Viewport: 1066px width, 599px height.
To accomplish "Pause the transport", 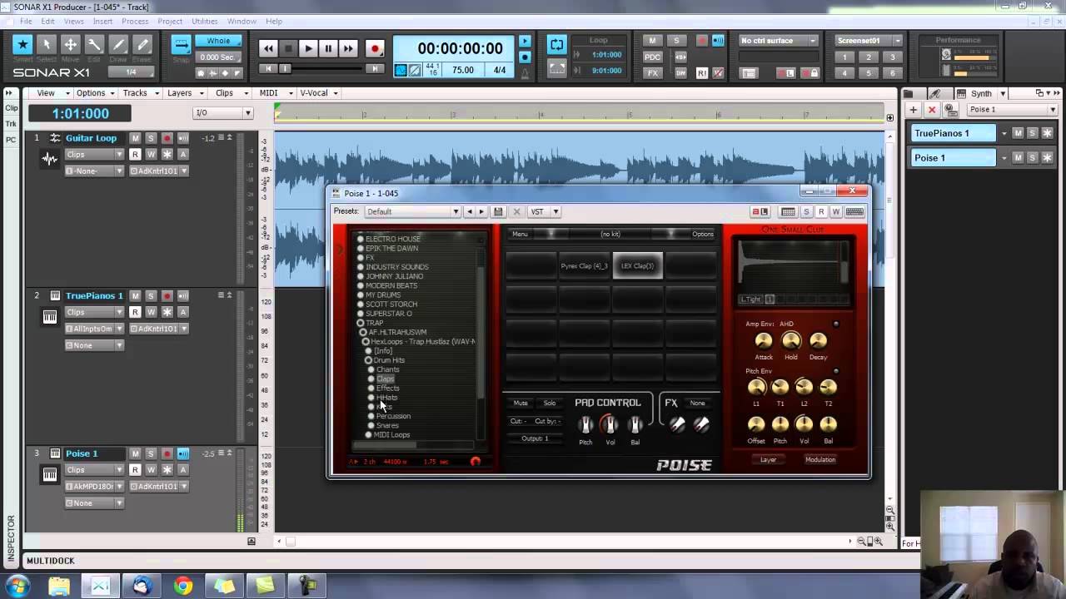I will coord(328,48).
